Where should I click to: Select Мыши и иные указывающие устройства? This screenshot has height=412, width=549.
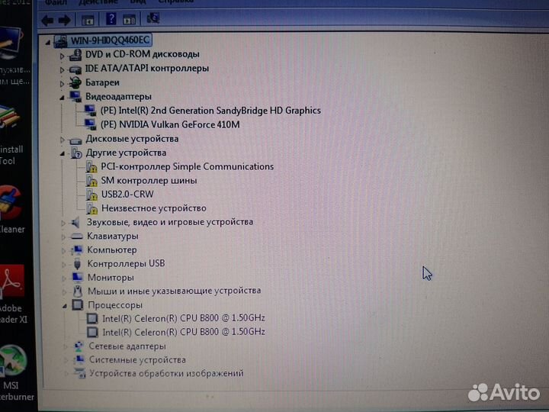[x=174, y=291]
